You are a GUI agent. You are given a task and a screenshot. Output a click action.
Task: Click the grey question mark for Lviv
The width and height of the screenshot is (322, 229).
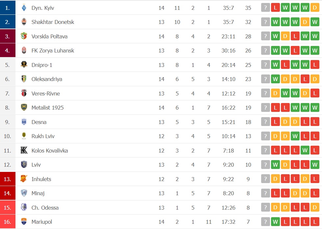[x=265, y=165]
